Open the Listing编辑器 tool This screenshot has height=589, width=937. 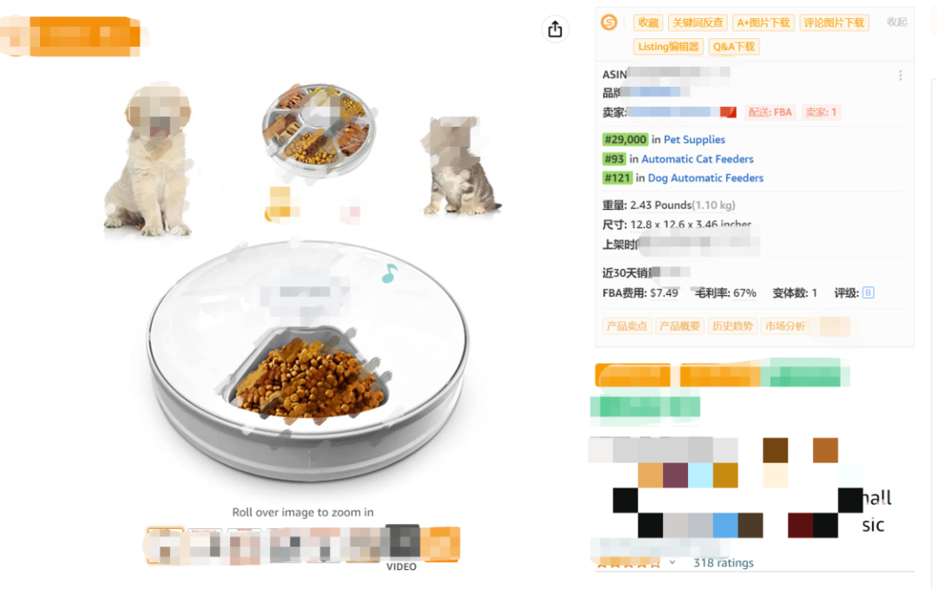click(668, 47)
